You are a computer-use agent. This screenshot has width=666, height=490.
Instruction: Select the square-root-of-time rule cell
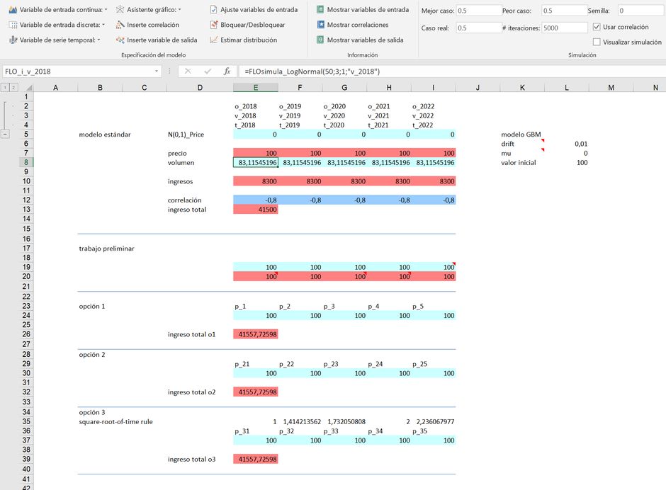pyautogui.click(x=115, y=421)
